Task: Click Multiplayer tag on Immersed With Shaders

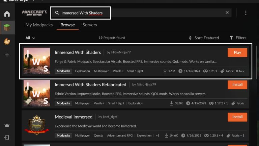Action: click(x=101, y=71)
